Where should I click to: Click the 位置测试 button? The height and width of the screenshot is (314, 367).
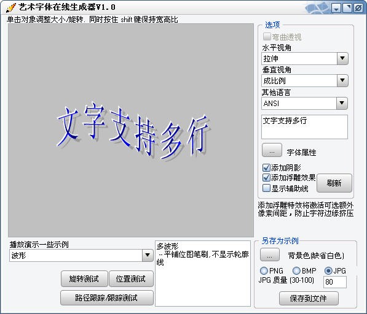pos(131,279)
